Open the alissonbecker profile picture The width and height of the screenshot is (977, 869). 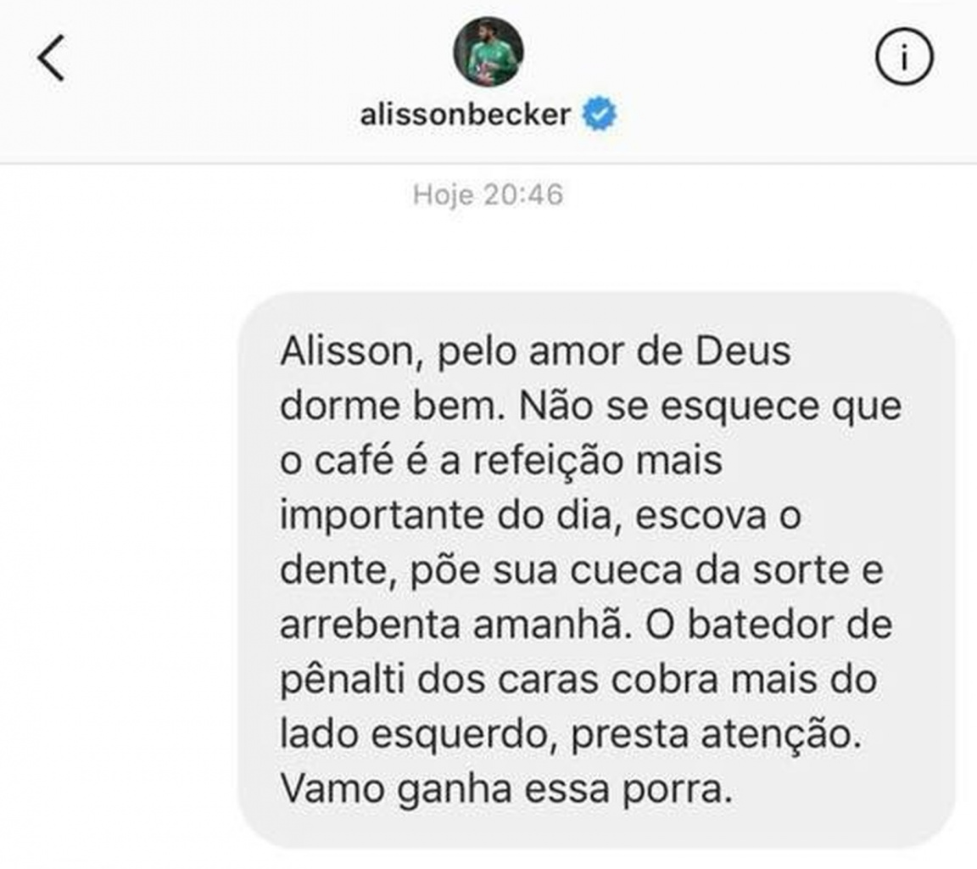pyautogui.click(x=488, y=52)
